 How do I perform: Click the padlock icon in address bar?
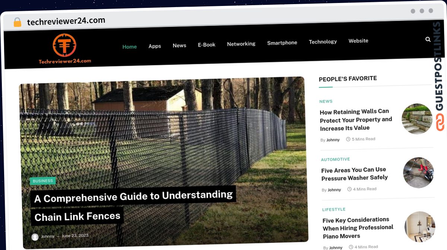tap(17, 22)
